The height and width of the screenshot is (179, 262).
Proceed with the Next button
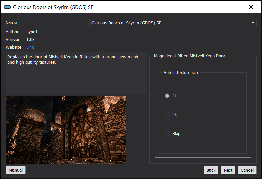pos(228,170)
